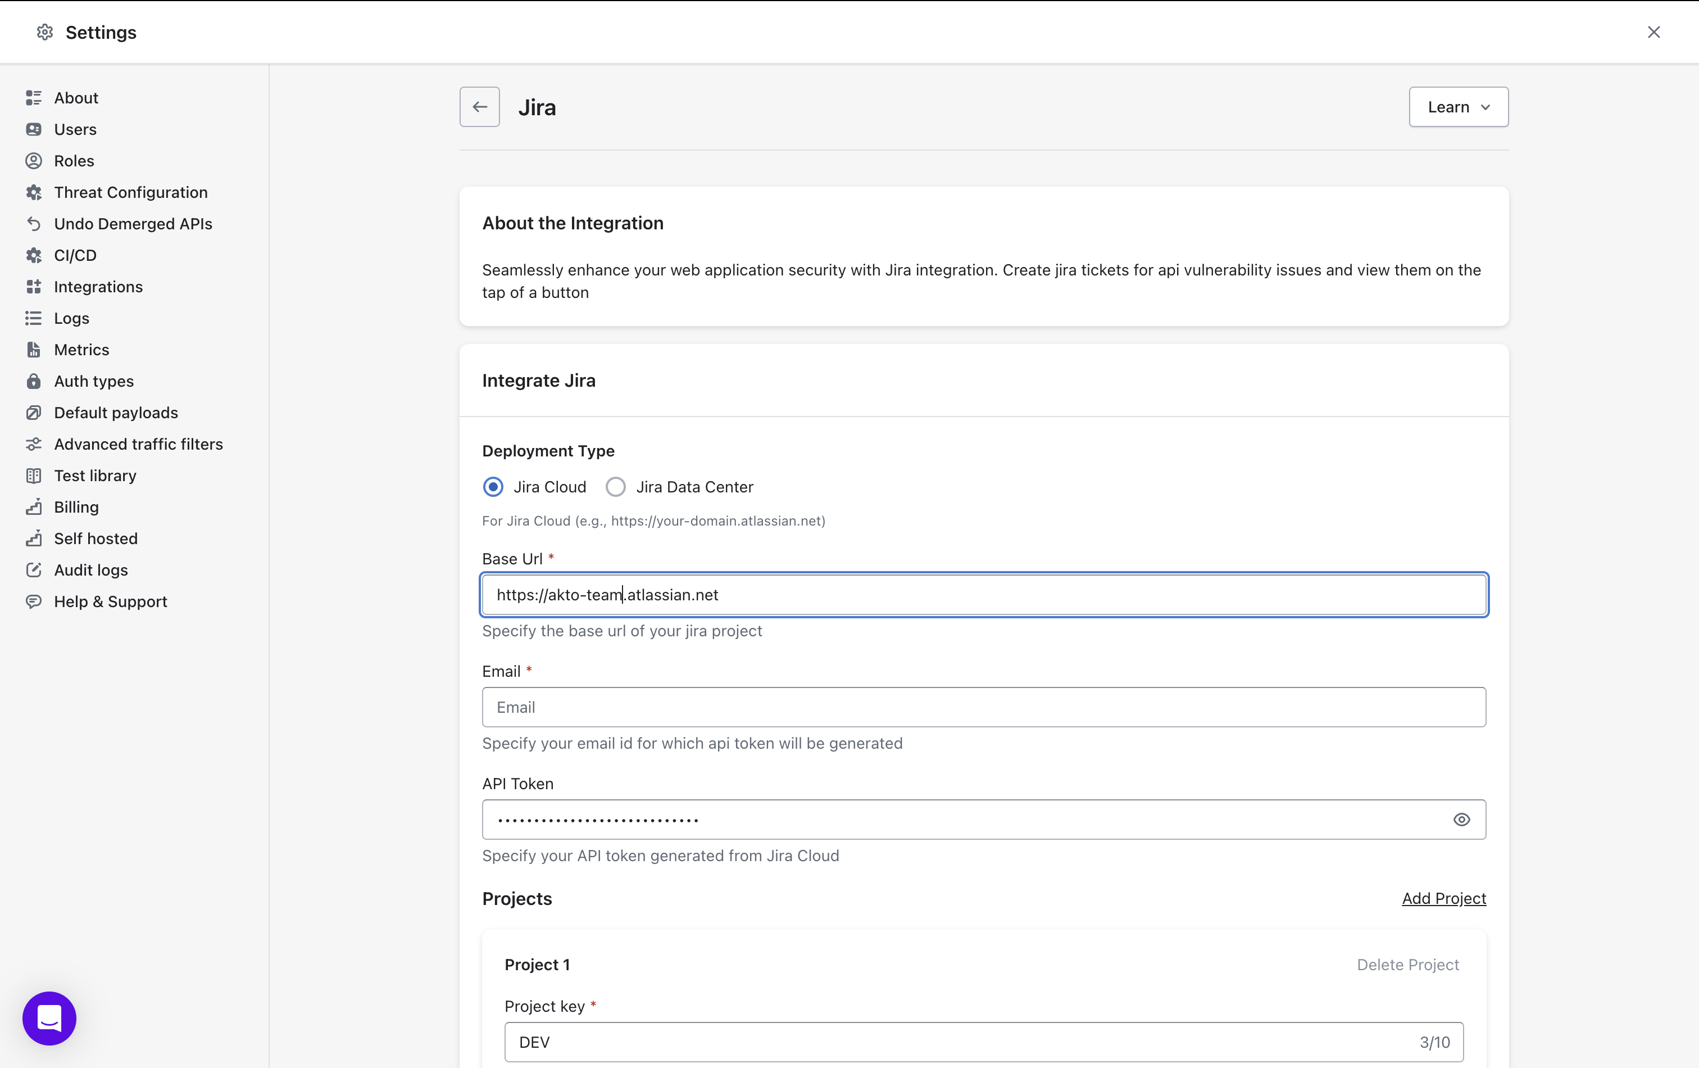This screenshot has width=1699, height=1068.
Task: Open Logs settings section
Action: point(71,318)
